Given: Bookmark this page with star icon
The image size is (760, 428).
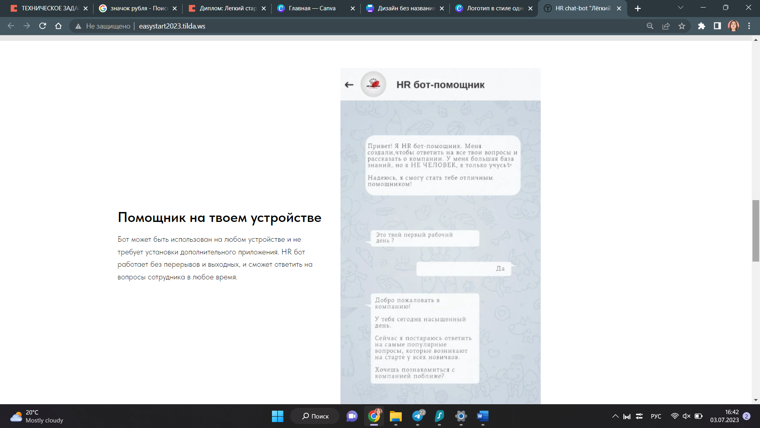Looking at the screenshot, I should pos(682,26).
